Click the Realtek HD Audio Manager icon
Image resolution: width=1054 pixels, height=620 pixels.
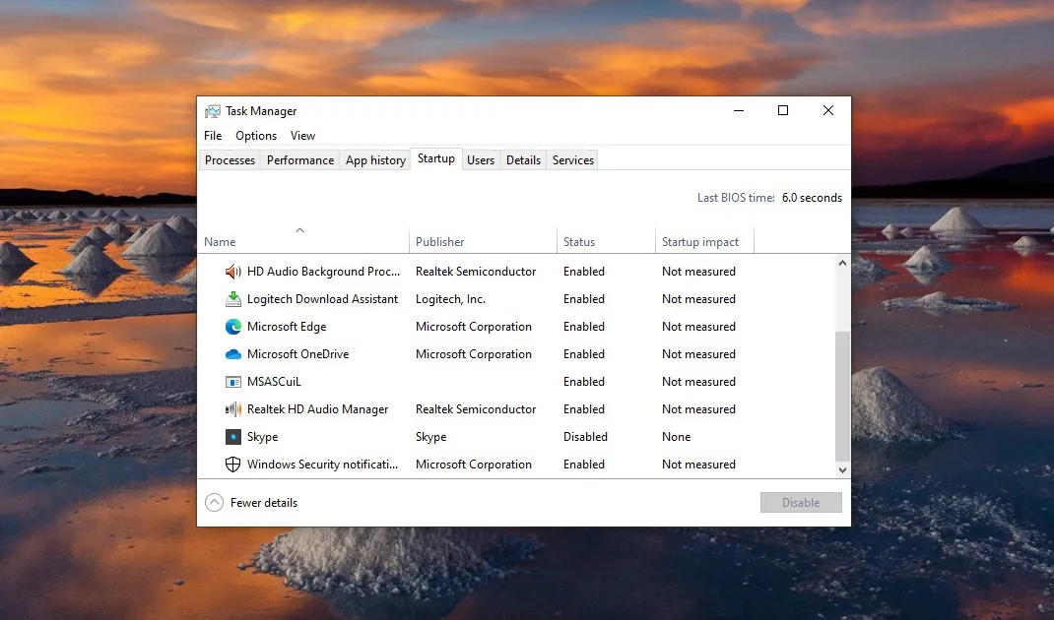(233, 409)
